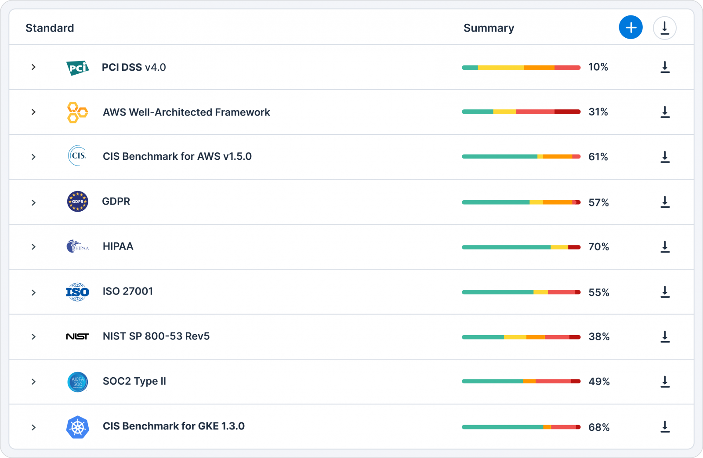The height and width of the screenshot is (458, 703).
Task: Download the SOC2 Type II report
Action: pyautogui.click(x=665, y=382)
